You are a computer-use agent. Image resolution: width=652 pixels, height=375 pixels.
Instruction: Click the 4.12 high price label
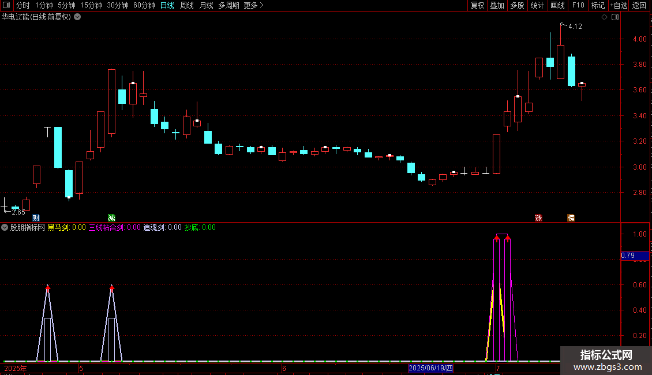(x=575, y=27)
